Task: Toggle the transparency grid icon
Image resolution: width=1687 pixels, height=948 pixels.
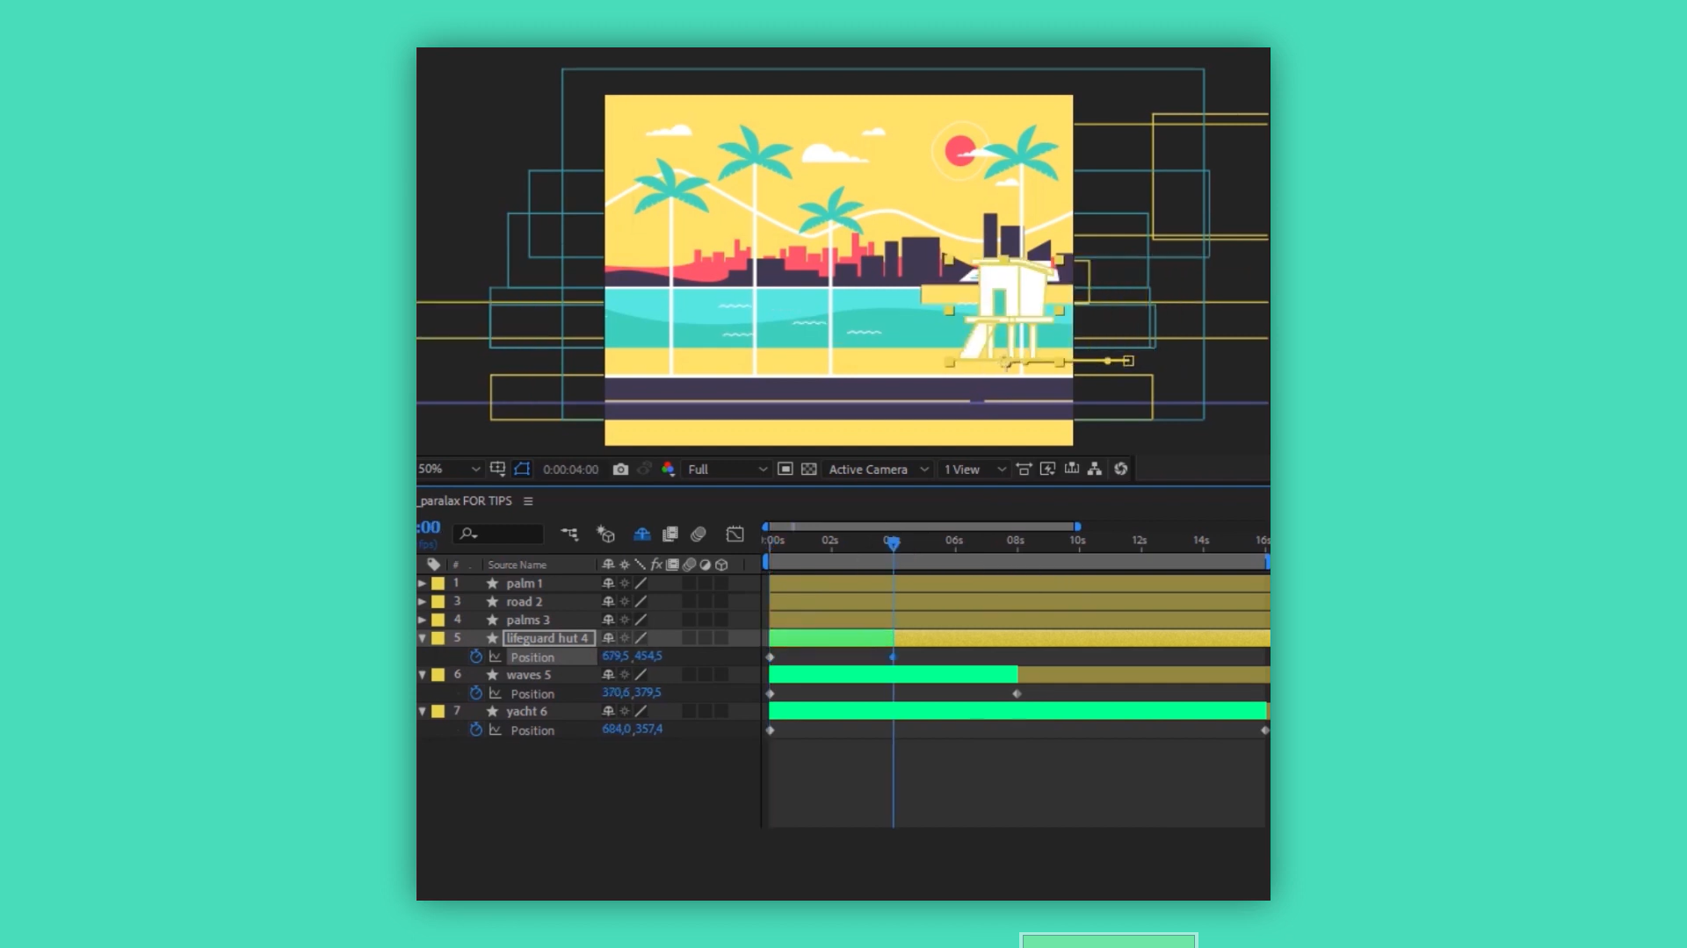Action: [809, 470]
